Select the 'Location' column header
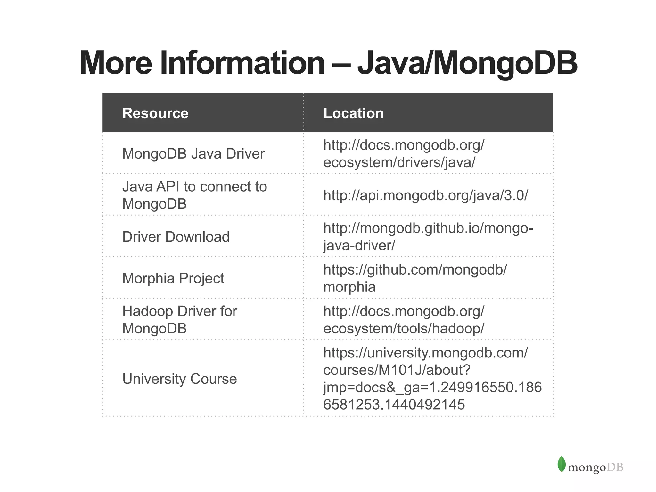 pyautogui.click(x=429, y=113)
